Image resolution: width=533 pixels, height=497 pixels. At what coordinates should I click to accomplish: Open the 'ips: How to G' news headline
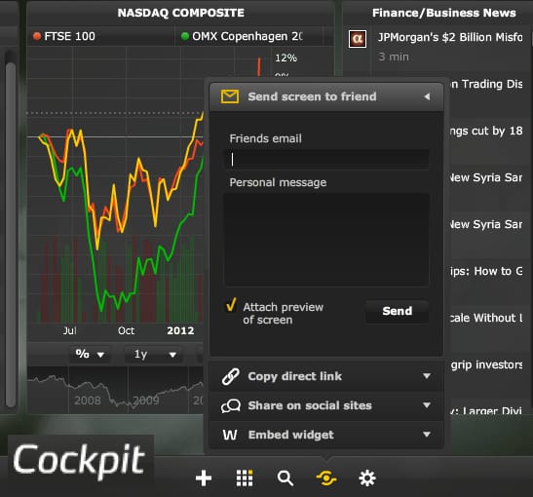486,271
